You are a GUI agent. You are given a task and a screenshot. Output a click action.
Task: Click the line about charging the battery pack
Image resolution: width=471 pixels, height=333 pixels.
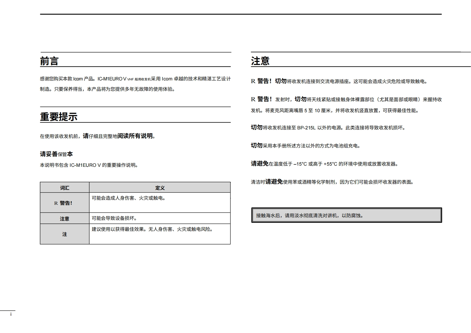pyautogui.click(x=306, y=146)
